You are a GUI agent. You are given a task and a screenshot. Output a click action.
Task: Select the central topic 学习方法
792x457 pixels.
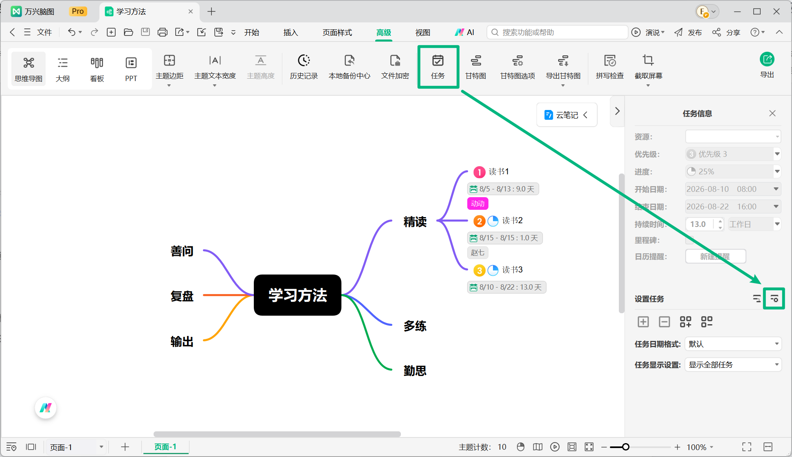coord(297,295)
